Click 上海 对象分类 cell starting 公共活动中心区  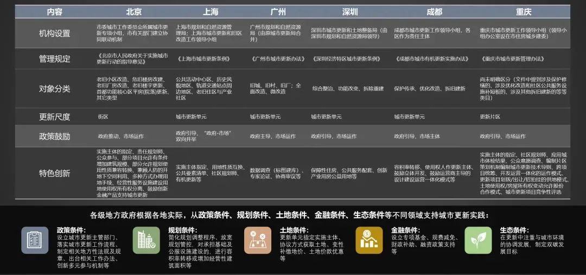pos(204,88)
